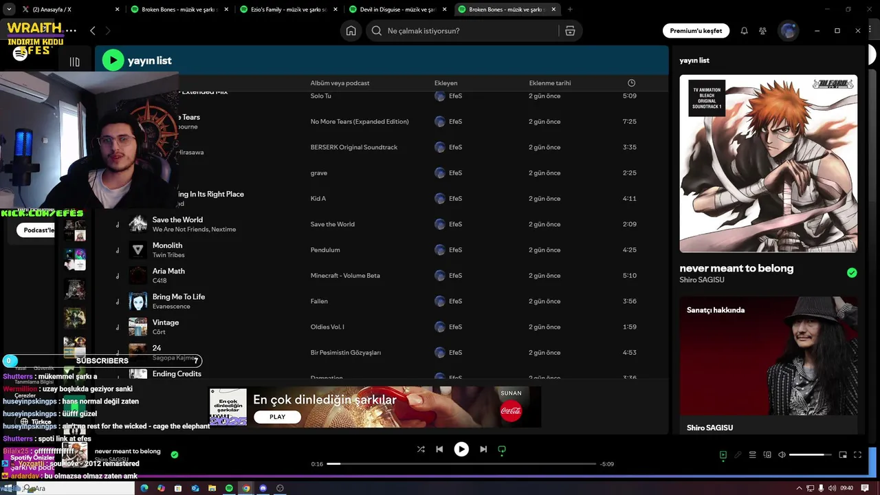Select Bring Me To Life track
The width and height of the screenshot is (880, 495).
pyautogui.click(x=382, y=301)
